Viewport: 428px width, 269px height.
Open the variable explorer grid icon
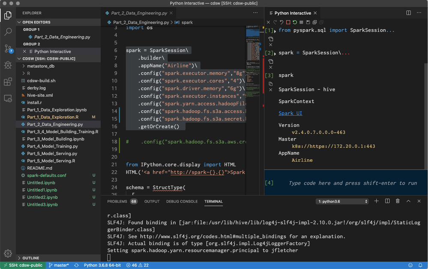tap(301, 22)
